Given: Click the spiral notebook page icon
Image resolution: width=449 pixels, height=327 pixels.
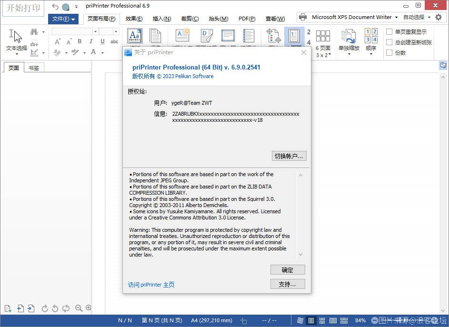Looking at the screenshot, I should [248, 36].
